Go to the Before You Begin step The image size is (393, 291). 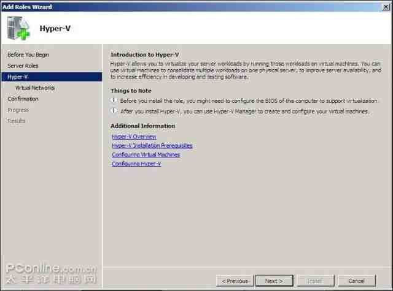(x=28, y=55)
